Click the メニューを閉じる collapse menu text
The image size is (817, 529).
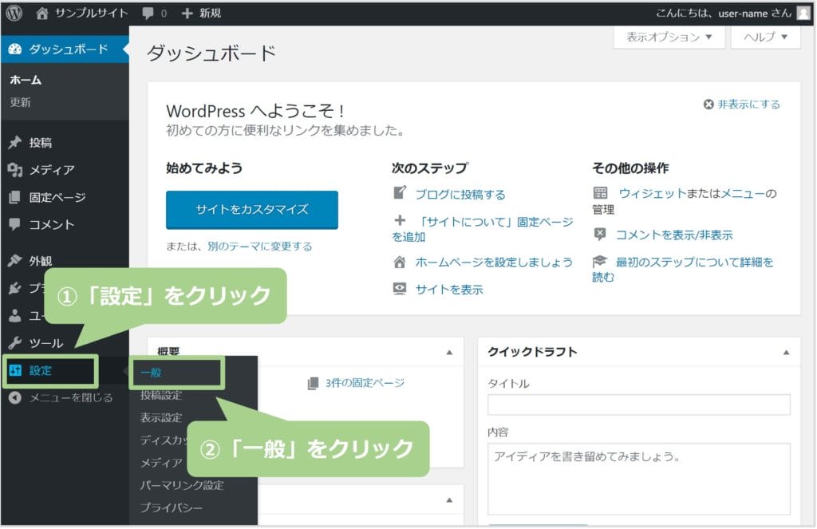tap(71, 398)
